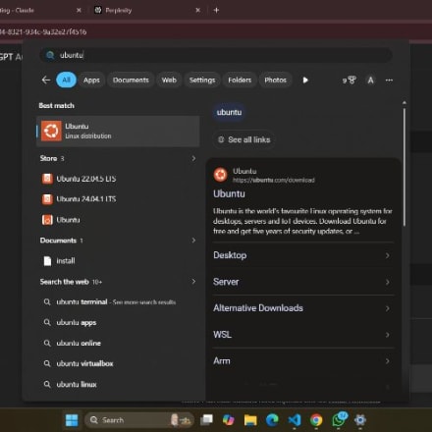Open File Explorer from the taskbar

[x=250, y=420]
